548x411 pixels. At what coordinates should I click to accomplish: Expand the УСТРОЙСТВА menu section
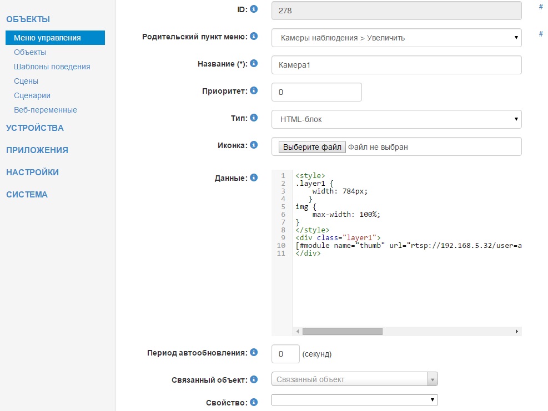[x=35, y=128]
